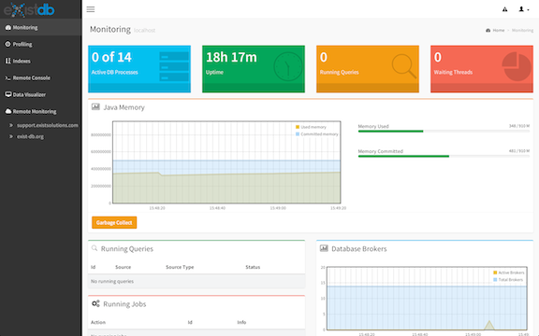The image size is (539, 336).
Task: Click the Source column header
Action: [x=124, y=267]
